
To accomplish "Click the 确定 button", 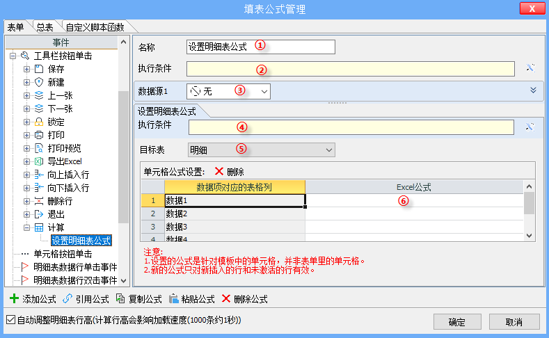I will 457,322.
